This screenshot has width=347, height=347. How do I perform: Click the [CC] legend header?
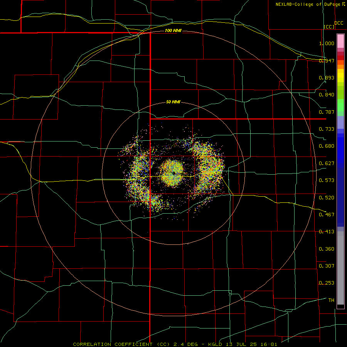tap(329, 27)
